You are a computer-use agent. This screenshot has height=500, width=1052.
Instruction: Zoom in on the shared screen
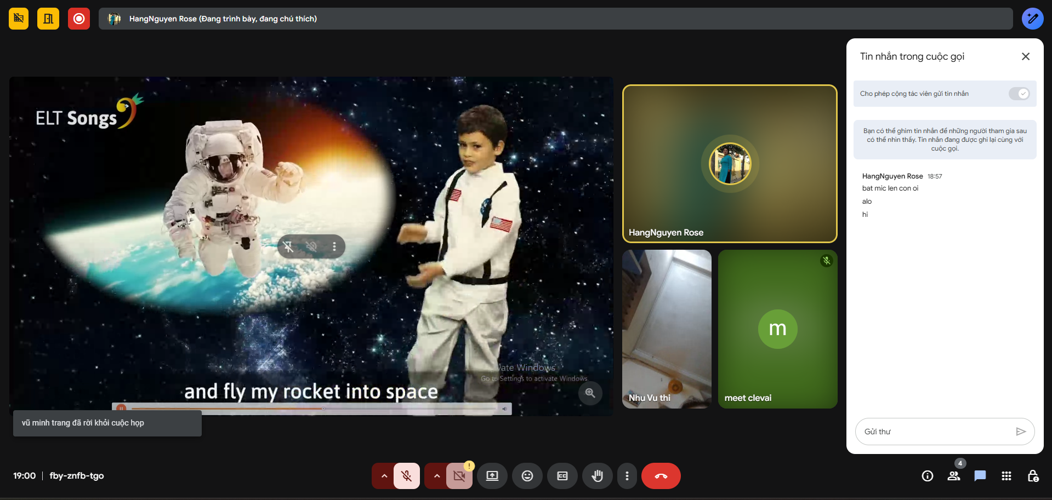point(590,393)
